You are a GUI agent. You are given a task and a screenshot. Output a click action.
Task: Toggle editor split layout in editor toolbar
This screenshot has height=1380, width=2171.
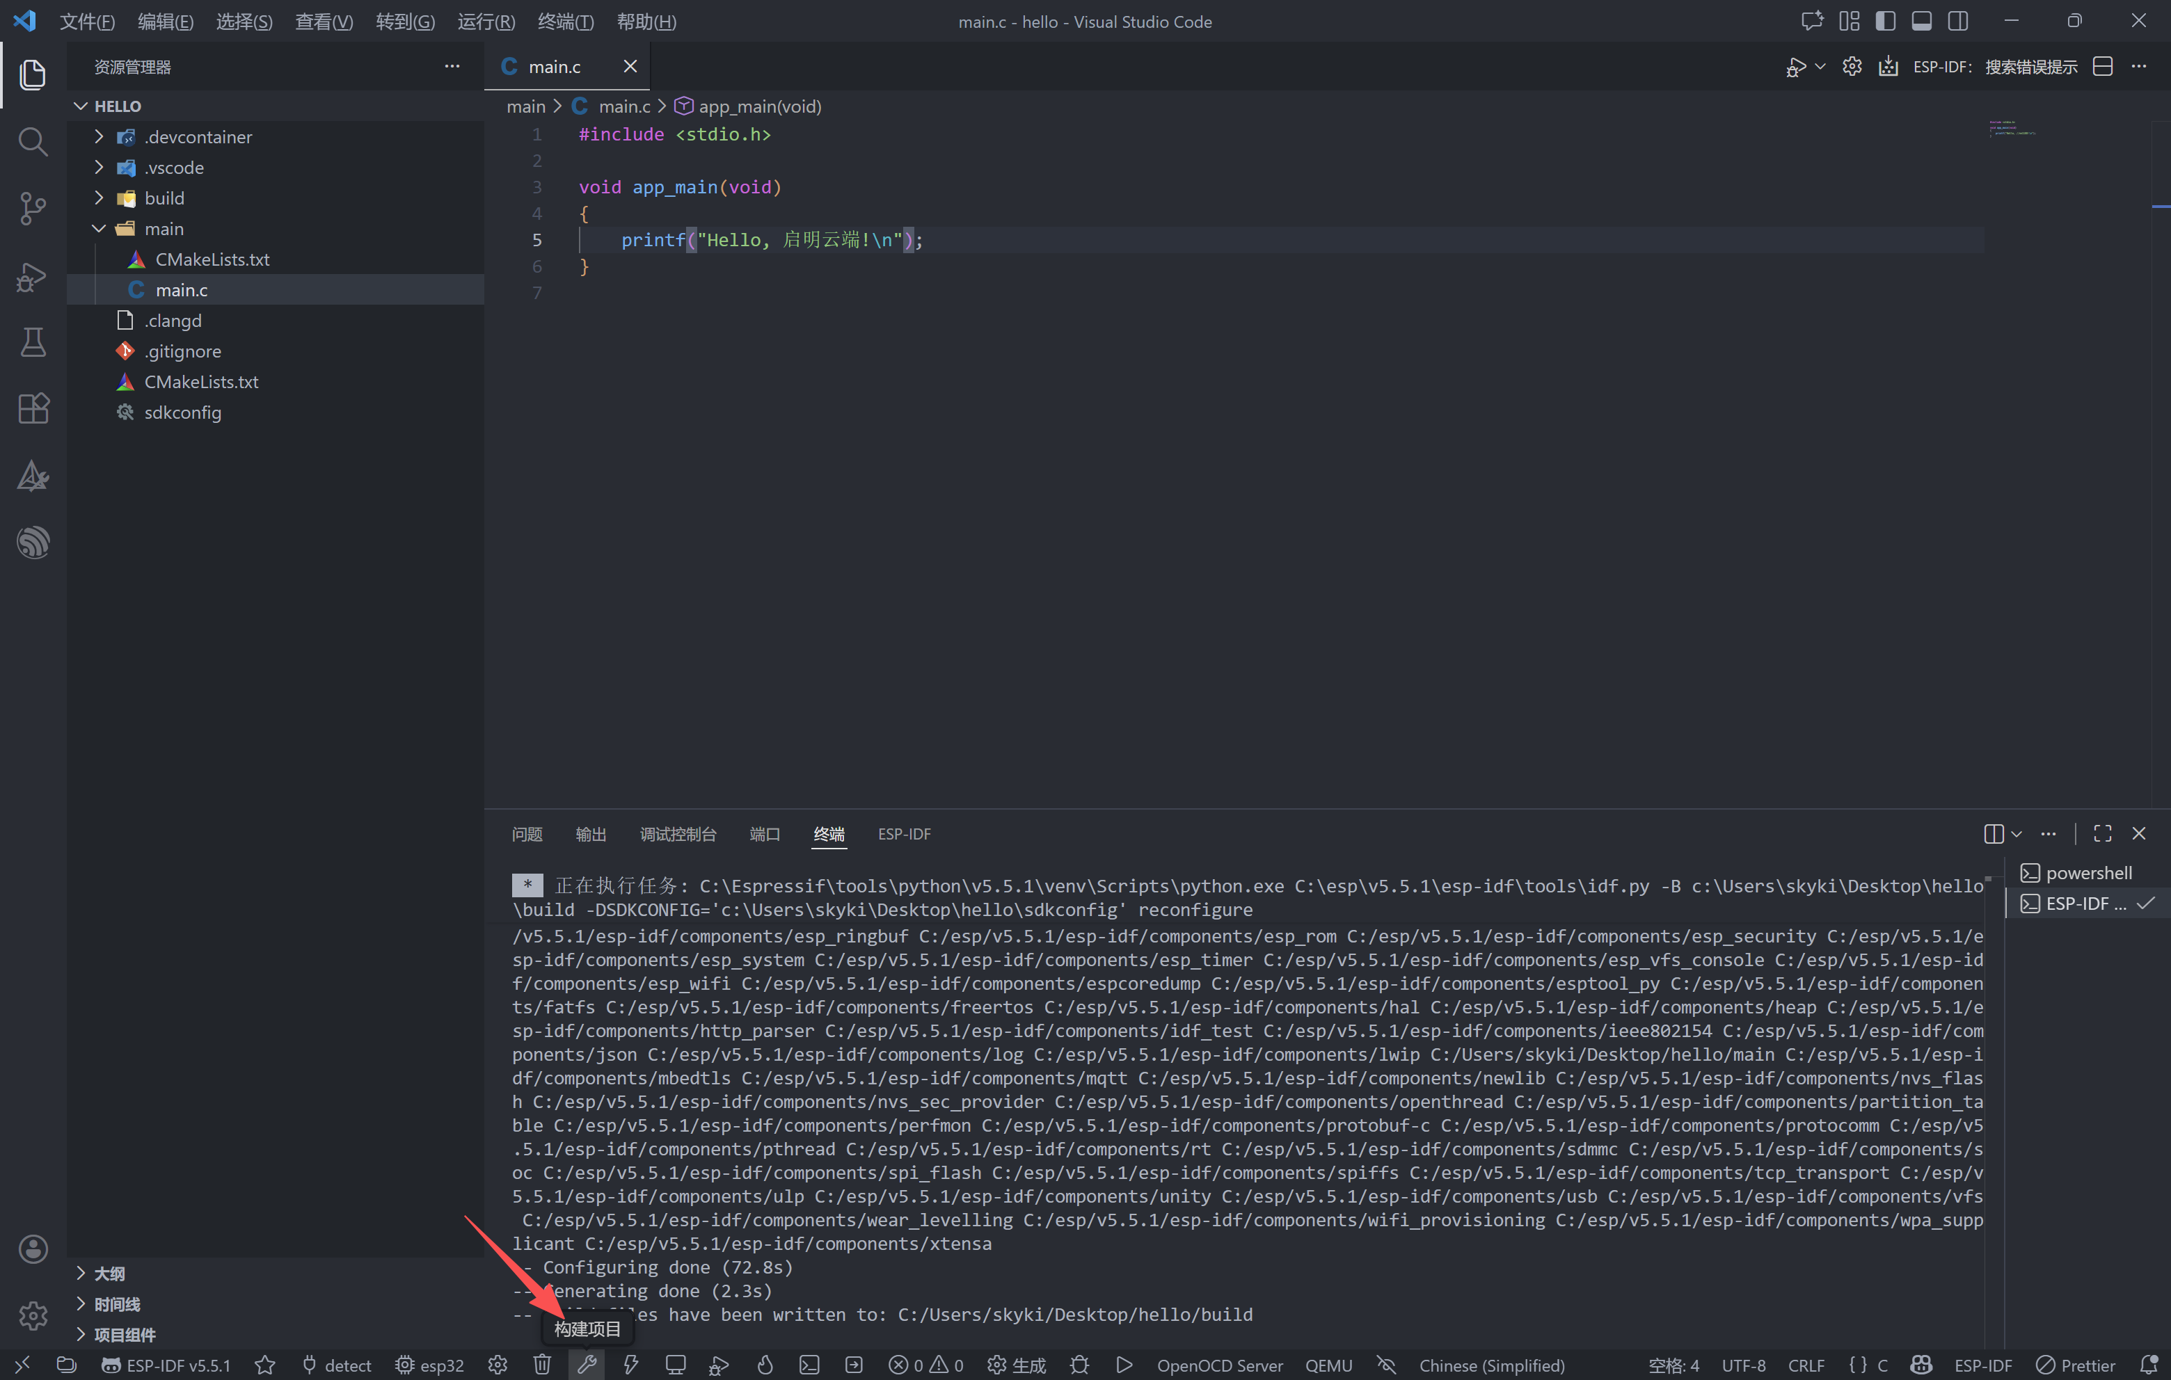(2103, 67)
